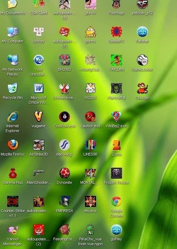
Task: Click the Internet Explorer icon
Action: click(x=12, y=117)
